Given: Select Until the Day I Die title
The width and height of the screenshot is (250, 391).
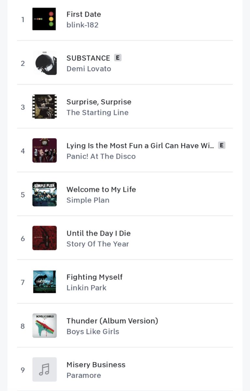Looking at the screenshot, I should [x=99, y=233].
